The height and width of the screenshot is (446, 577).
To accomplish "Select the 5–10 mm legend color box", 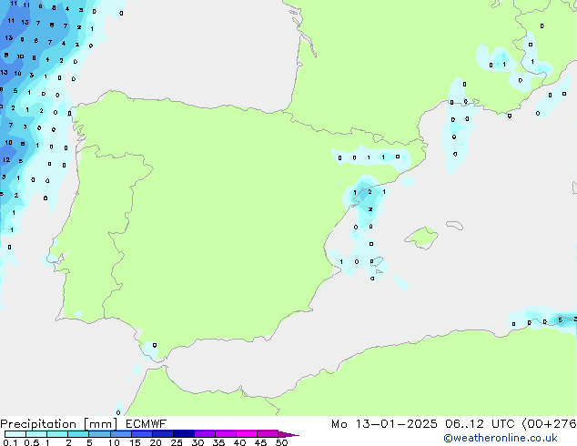I will click(99, 434).
